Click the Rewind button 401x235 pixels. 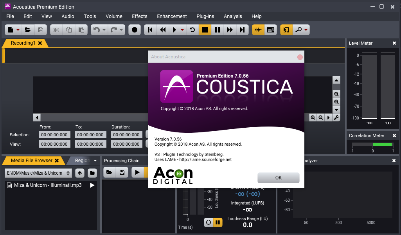163,30
